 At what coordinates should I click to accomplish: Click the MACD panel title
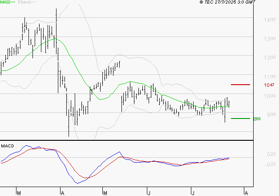pos(8,146)
